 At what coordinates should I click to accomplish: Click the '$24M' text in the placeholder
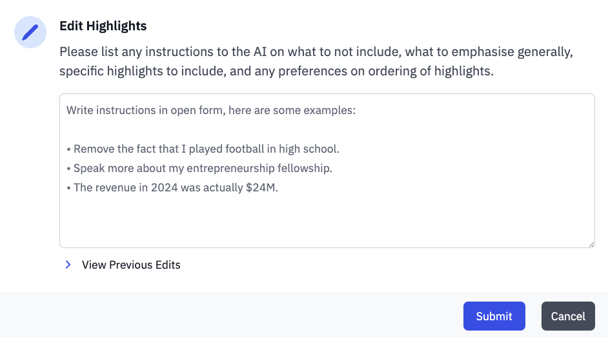pos(262,188)
